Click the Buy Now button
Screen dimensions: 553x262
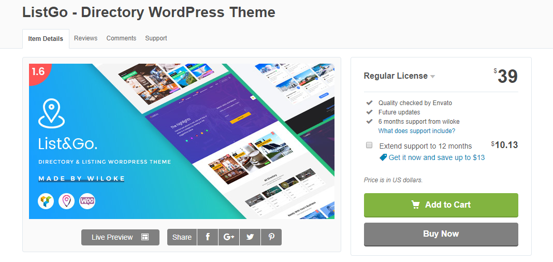pos(441,234)
